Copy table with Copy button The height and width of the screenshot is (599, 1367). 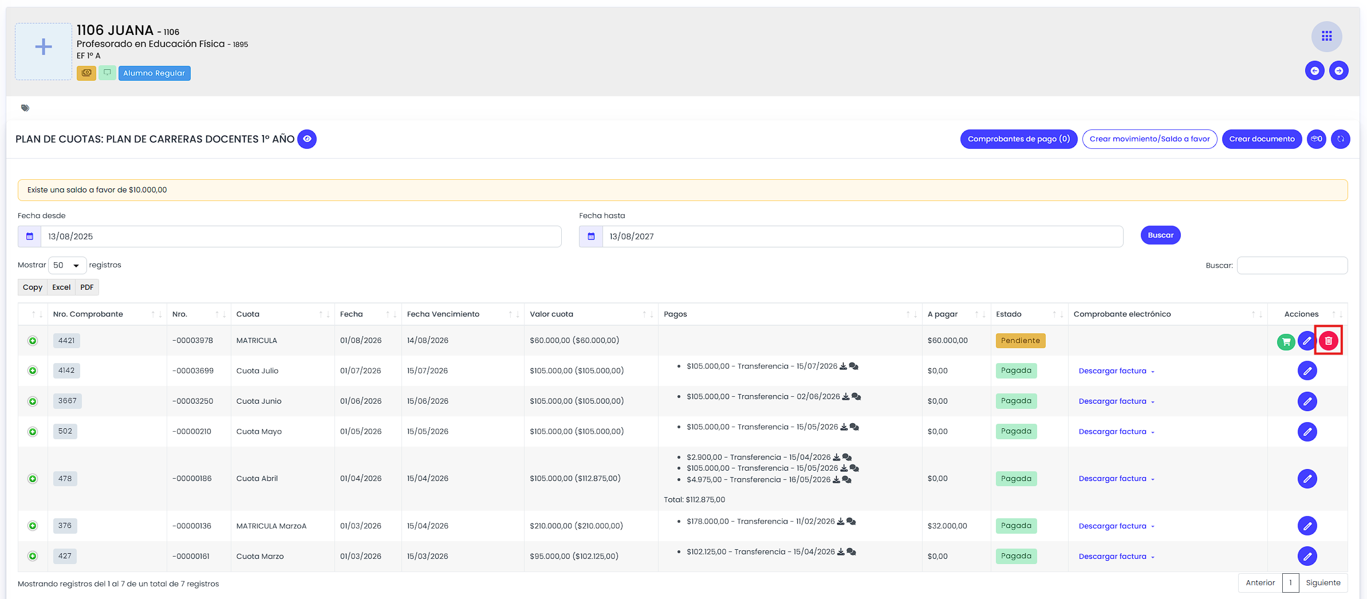33,287
